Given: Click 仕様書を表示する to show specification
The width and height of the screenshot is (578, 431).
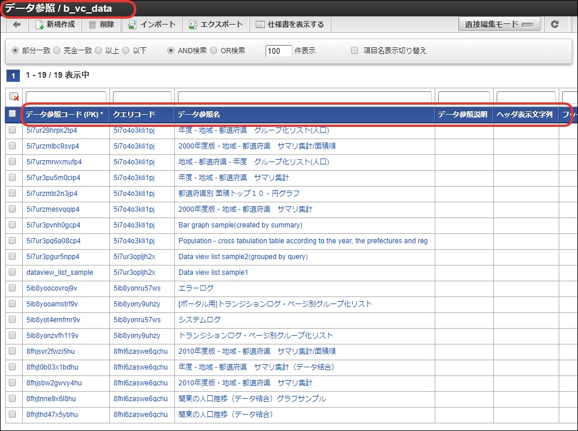Looking at the screenshot, I should 290,25.
